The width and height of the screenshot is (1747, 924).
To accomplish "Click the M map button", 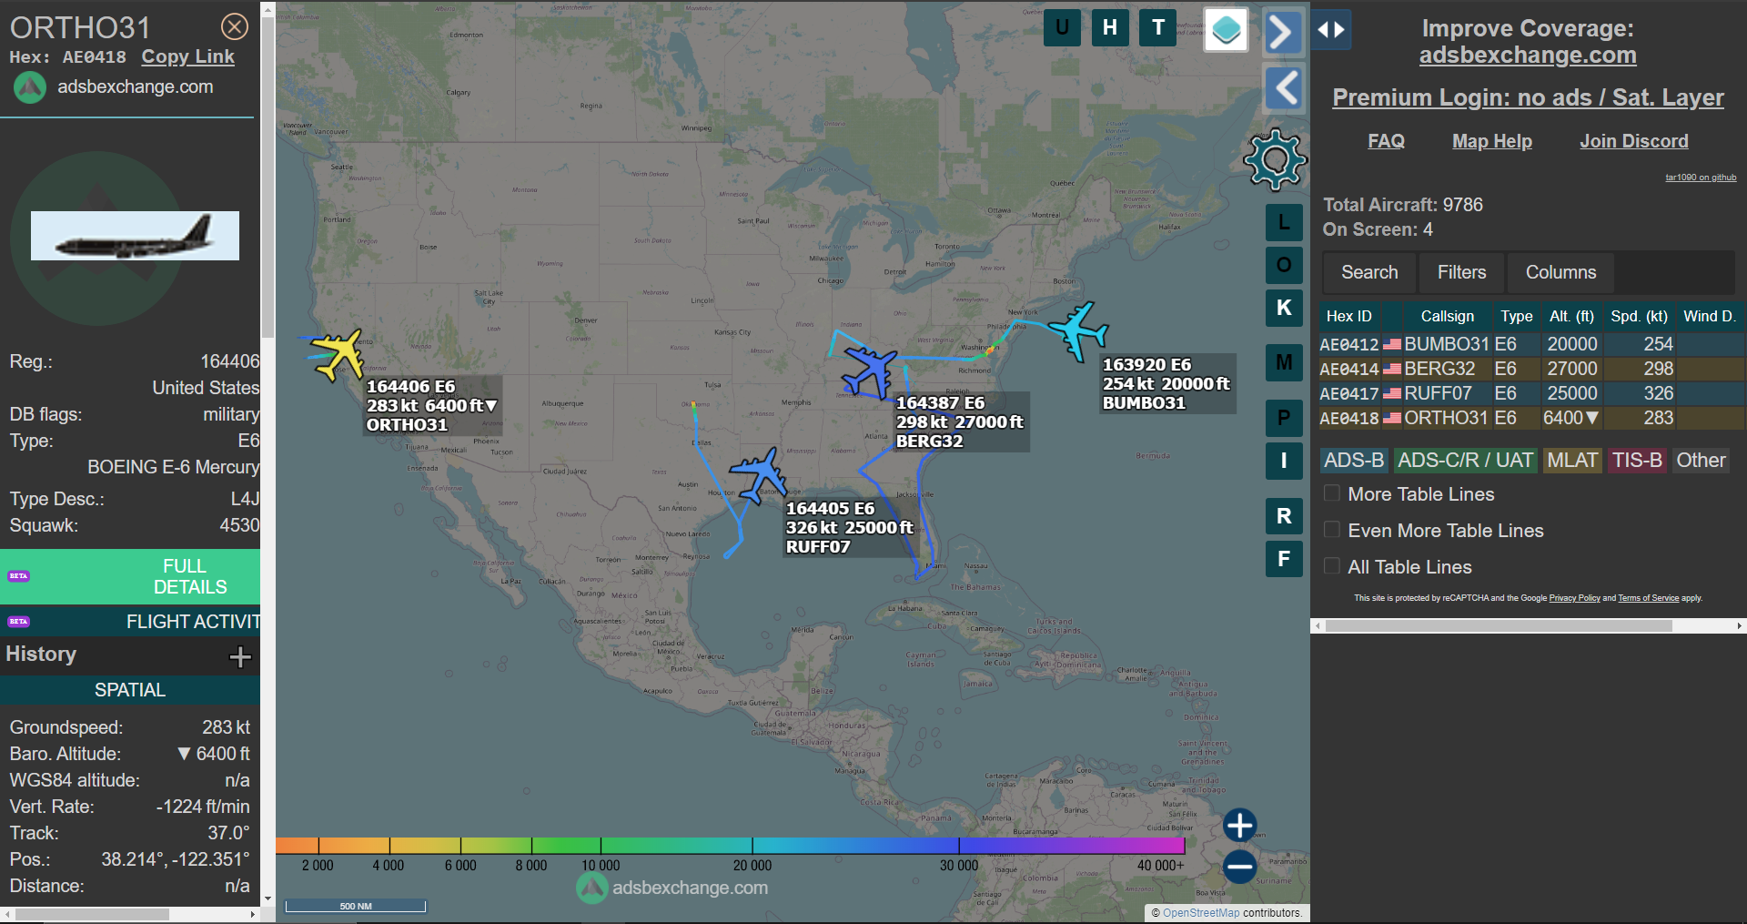I will pos(1284,362).
